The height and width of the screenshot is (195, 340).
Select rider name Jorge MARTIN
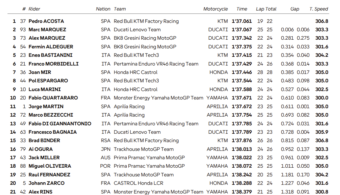pos(46,106)
